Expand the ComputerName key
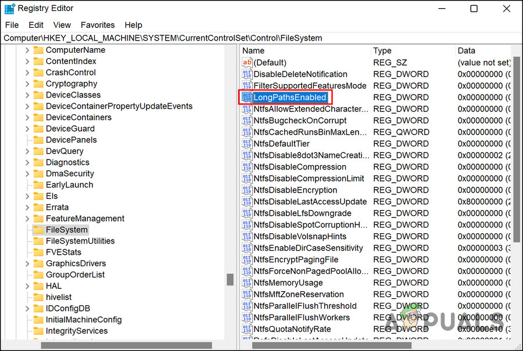Screen dimensions: 523x351 [27, 50]
